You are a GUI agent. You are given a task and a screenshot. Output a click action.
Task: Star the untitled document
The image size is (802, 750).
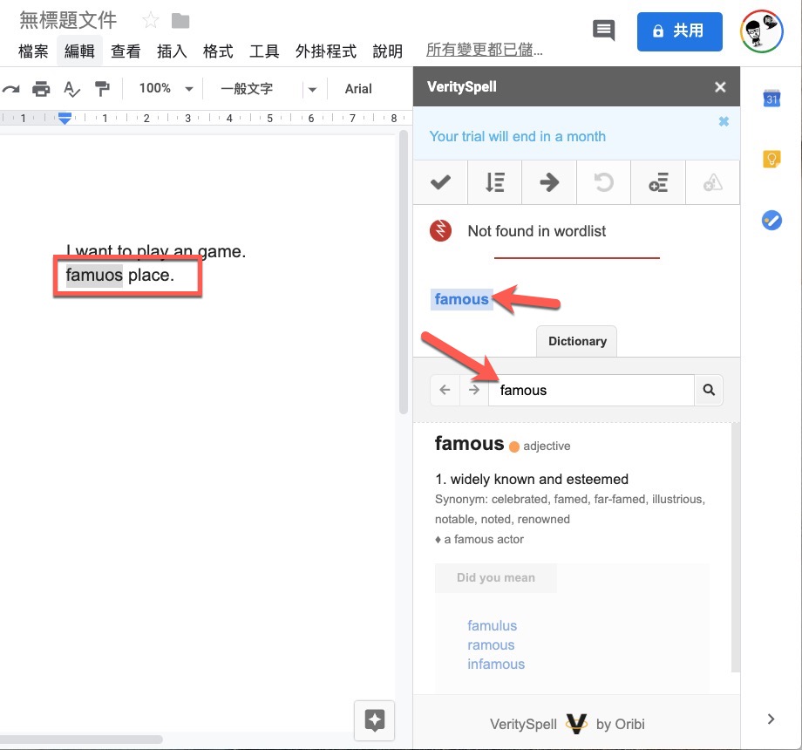(x=150, y=21)
